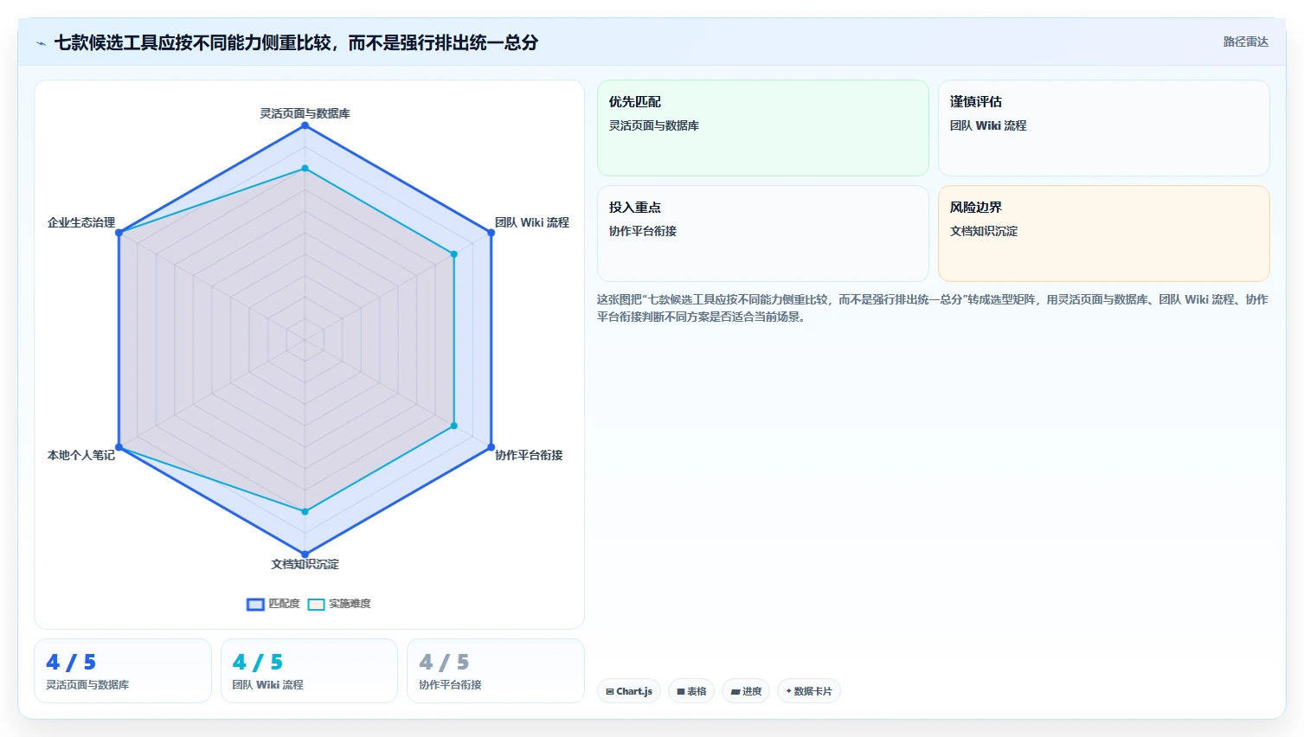The height and width of the screenshot is (737, 1304).
Task: Select the 表格 tag pill
Action: [691, 691]
